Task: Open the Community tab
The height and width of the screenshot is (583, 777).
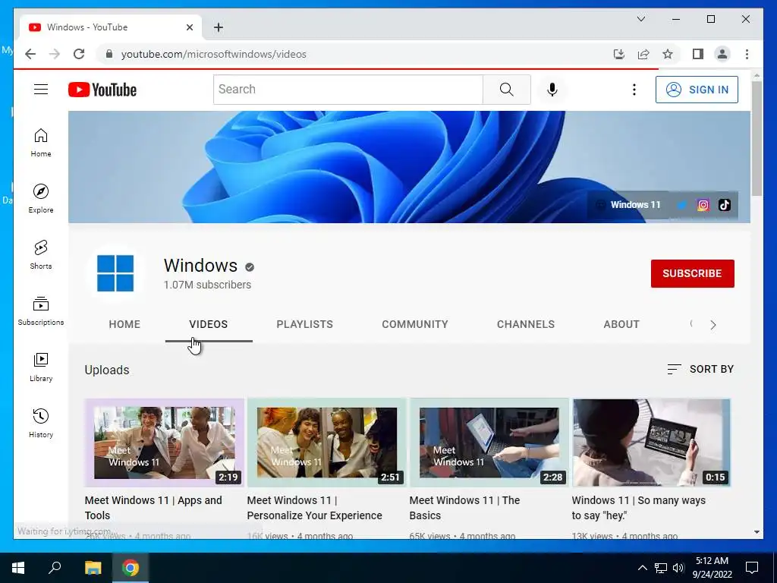Action: pyautogui.click(x=415, y=324)
